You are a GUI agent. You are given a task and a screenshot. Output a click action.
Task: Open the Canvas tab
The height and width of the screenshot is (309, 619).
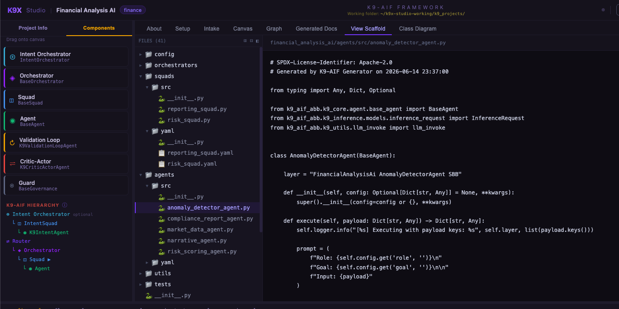pyautogui.click(x=243, y=28)
